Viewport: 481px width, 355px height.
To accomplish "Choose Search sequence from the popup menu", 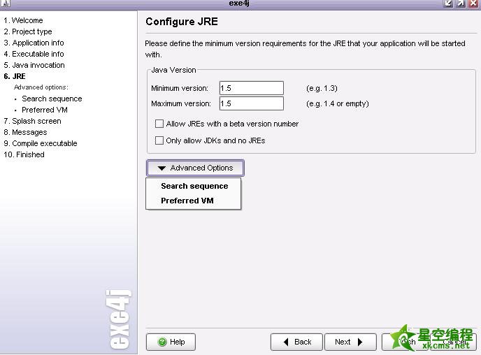I will pos(194,186).
